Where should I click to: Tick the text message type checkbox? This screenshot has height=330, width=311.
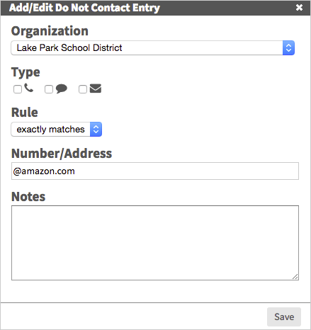49,89
